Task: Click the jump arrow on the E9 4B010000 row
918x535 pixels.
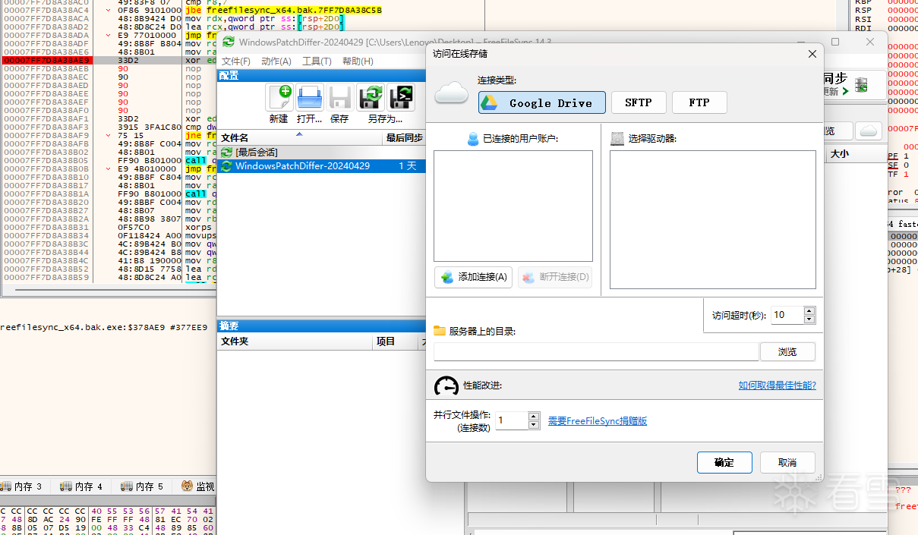Action: (x=109, y=168)
